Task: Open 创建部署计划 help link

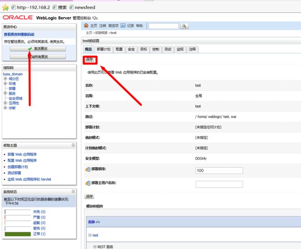Action: coord(18,167)
